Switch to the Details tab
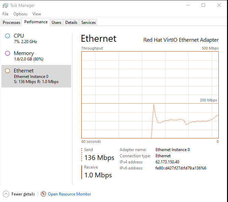This screenshot has width=228, height=202. [71, 23]
